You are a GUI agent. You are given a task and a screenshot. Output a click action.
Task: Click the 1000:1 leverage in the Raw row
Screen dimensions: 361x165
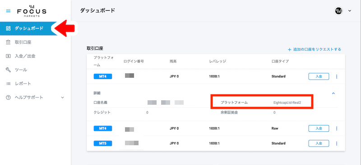[x=214, y=128]
